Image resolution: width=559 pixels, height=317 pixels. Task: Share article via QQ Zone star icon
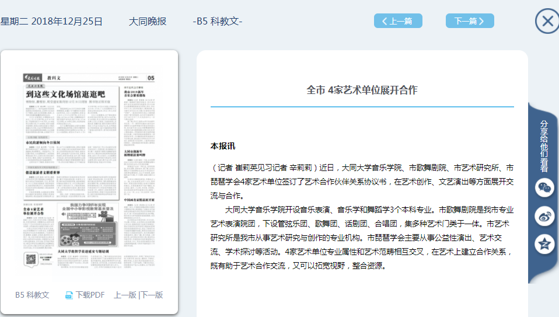544,244
